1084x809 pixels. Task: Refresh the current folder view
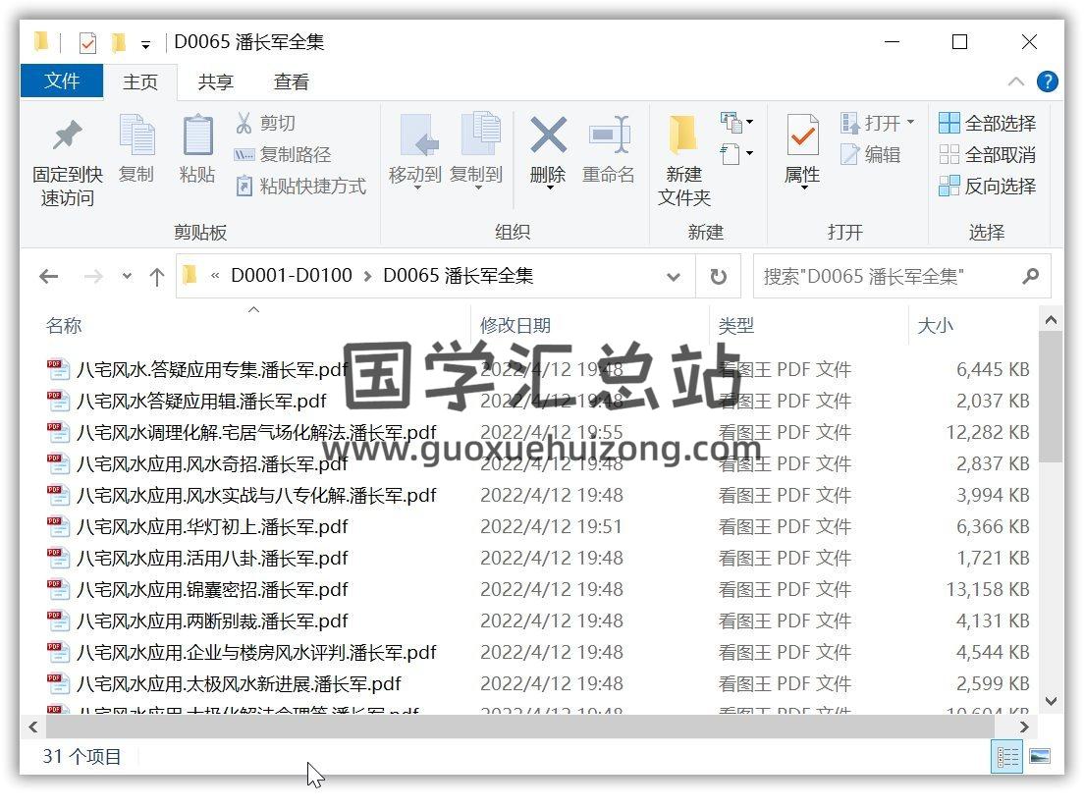click(x=719, y=277)
